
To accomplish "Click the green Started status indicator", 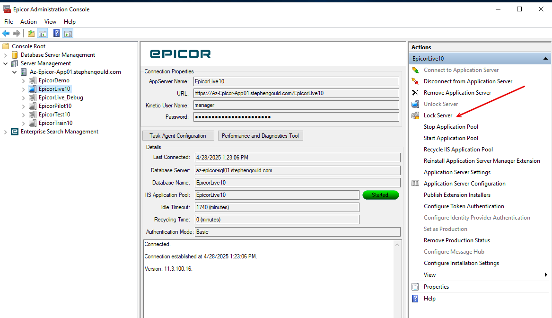I will tap(381, 195).
